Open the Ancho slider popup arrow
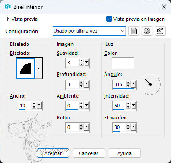The width and height of the screenshot is (171, 163). [x=39, y=105]
